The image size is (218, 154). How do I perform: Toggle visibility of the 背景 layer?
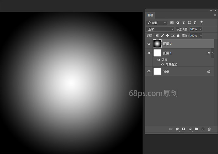149,71
